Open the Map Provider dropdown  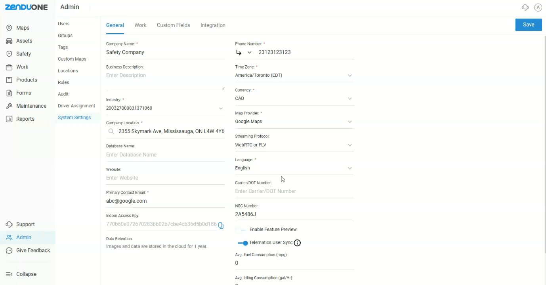[x=349, y=122]
